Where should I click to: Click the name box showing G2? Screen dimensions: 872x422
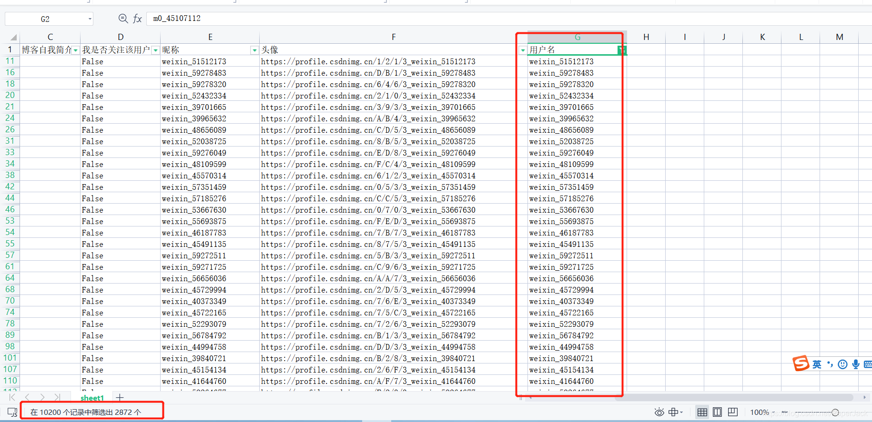pyautogui.click(x=45, y=19)
